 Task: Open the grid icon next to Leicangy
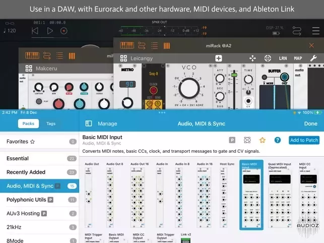pos(123,58)
